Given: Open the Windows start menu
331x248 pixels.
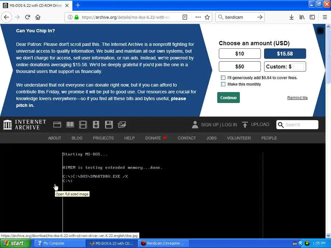Looking at the screenshot, I should click(15, 243).
